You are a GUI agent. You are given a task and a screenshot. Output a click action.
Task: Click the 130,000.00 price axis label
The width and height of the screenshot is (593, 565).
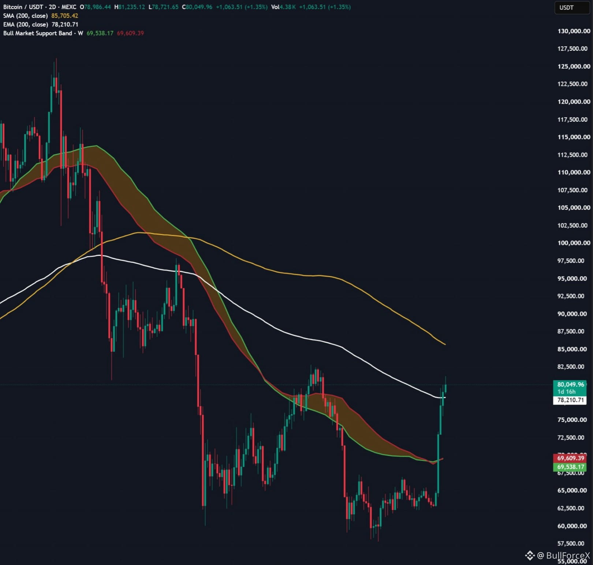574,31
